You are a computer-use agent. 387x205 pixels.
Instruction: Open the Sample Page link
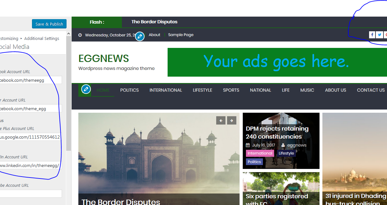click(x=181, y=35)
